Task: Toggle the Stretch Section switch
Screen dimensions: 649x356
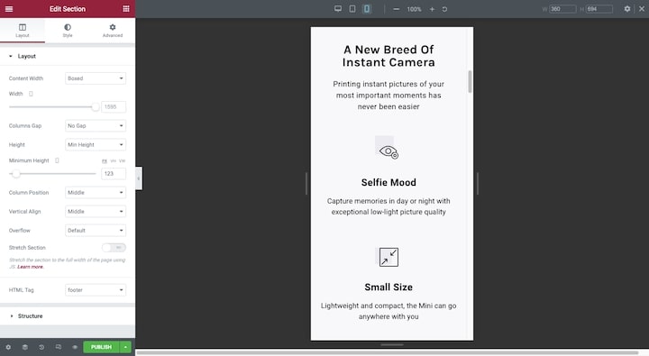Action: [114, 248]
